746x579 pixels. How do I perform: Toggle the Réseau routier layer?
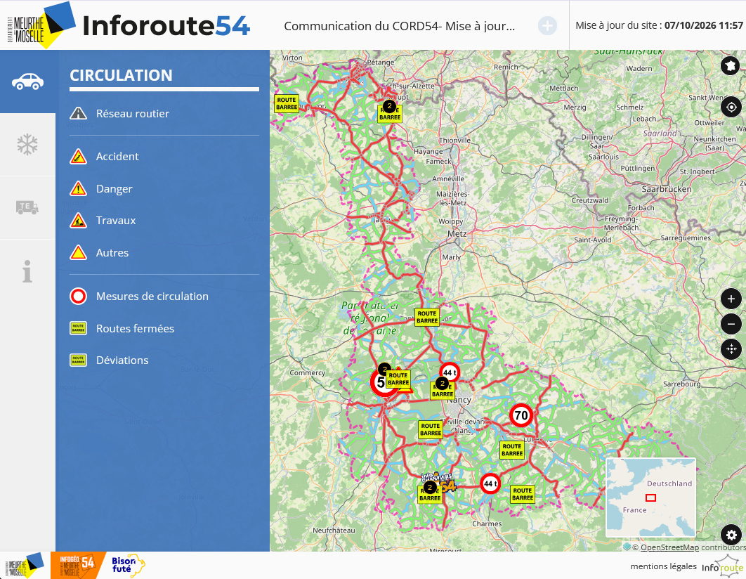[x=119, y=113]
